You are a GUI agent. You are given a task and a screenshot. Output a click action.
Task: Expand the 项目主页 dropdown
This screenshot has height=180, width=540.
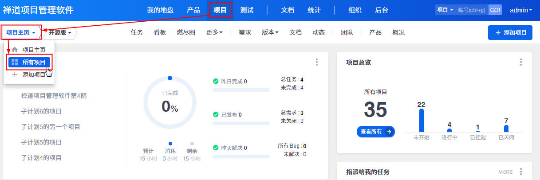coord(21,32)
